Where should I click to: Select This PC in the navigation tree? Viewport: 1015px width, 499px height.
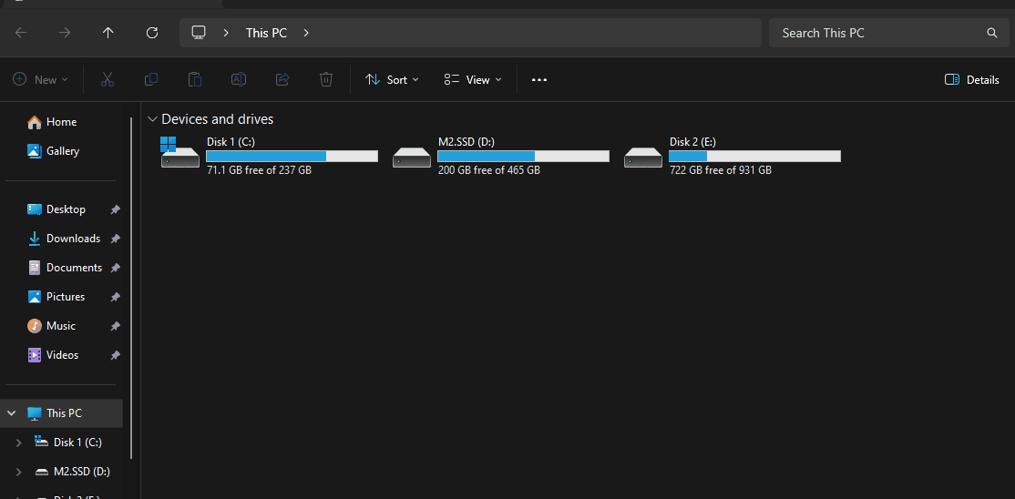click(61, 412)
